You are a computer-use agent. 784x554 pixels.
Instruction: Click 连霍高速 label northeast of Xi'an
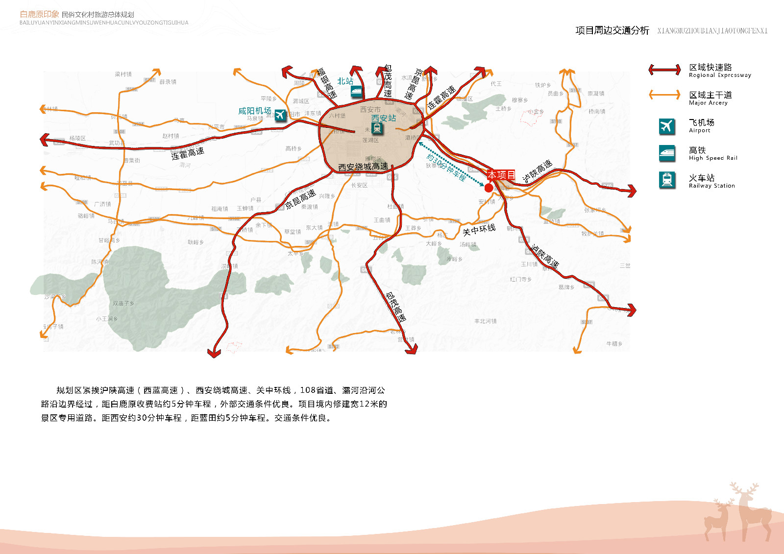coord(441,97)
